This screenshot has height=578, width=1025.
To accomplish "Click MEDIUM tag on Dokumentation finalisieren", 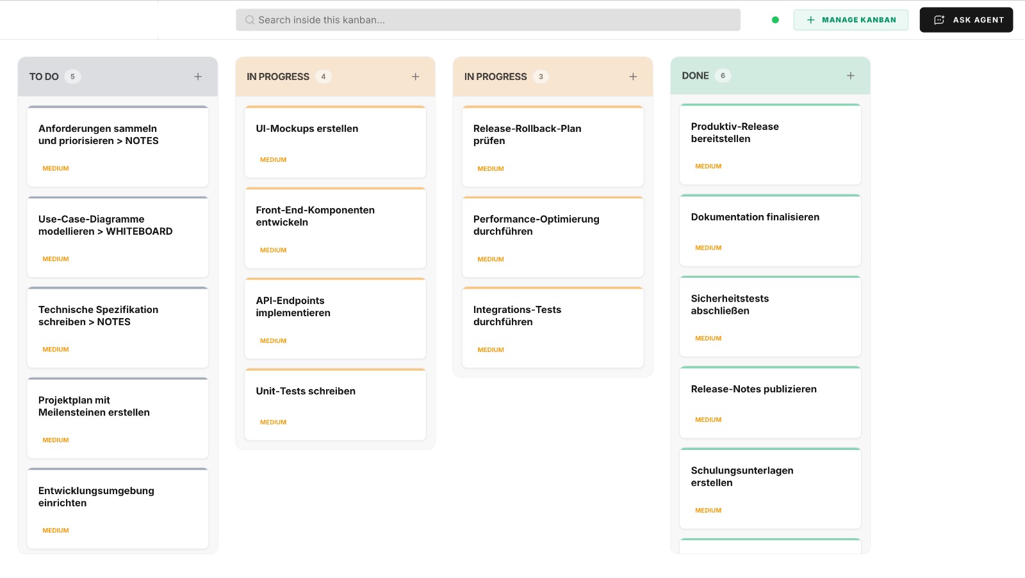I will click(x=708, y=248).
